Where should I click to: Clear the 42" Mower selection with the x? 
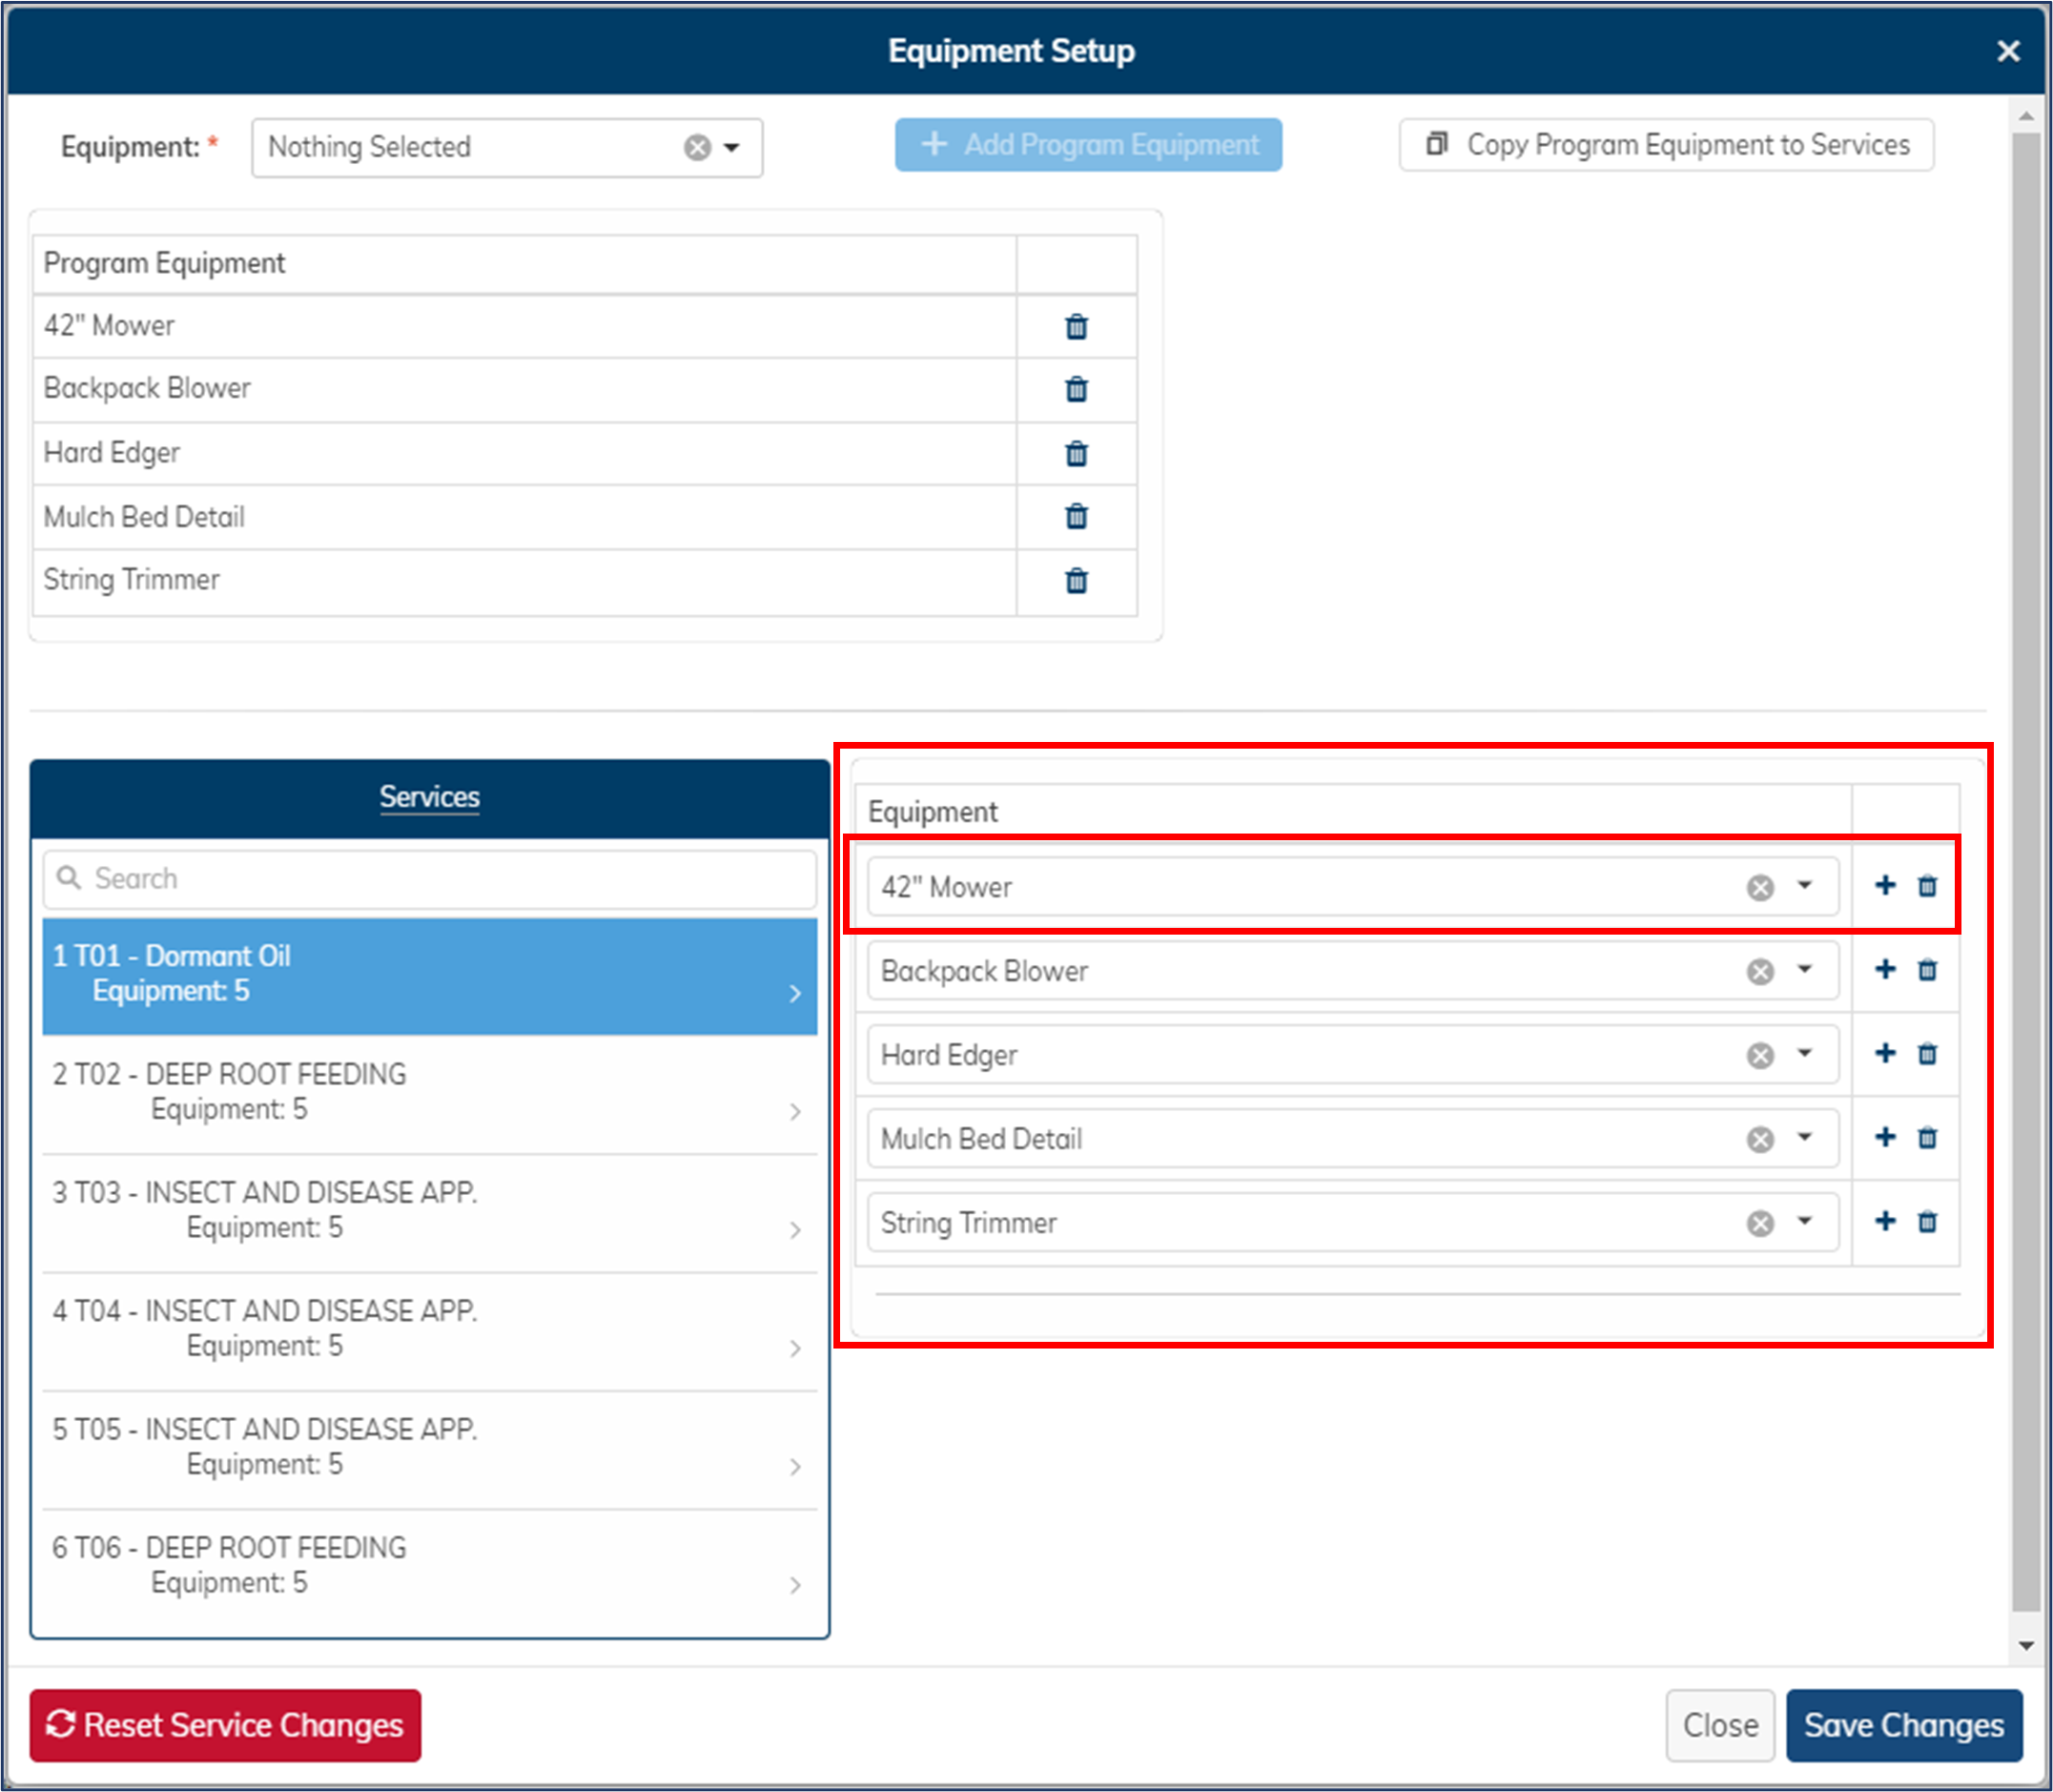[x=1760, y=886]
